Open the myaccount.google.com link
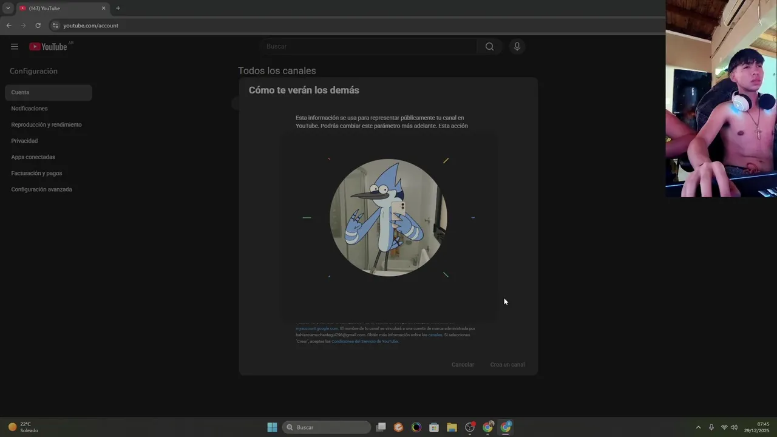This screenshot has width=777, height=437. pos(317,328)
